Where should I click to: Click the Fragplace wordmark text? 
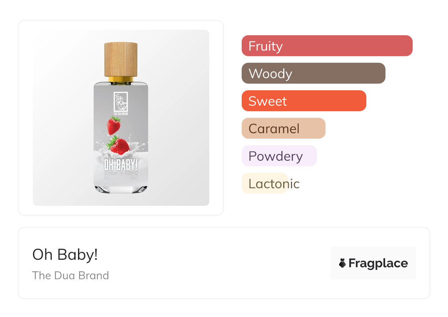coord(378,263)
